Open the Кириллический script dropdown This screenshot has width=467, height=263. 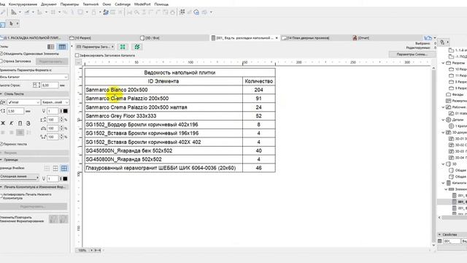(55, 102)
